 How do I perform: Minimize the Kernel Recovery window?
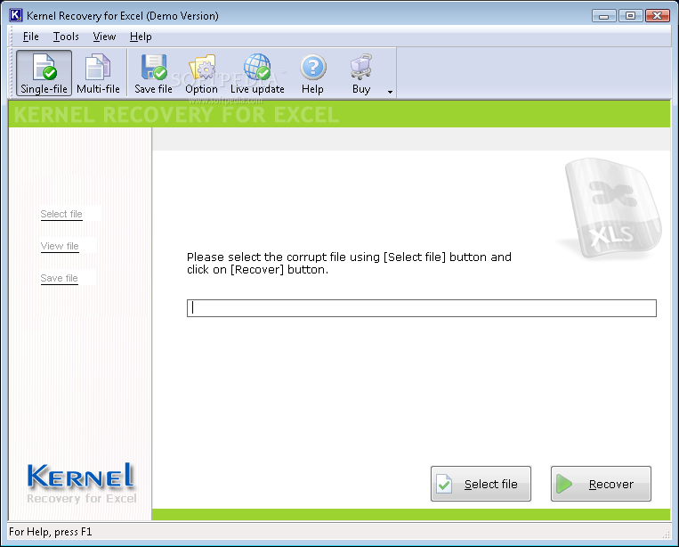click(x=604, y=16)
